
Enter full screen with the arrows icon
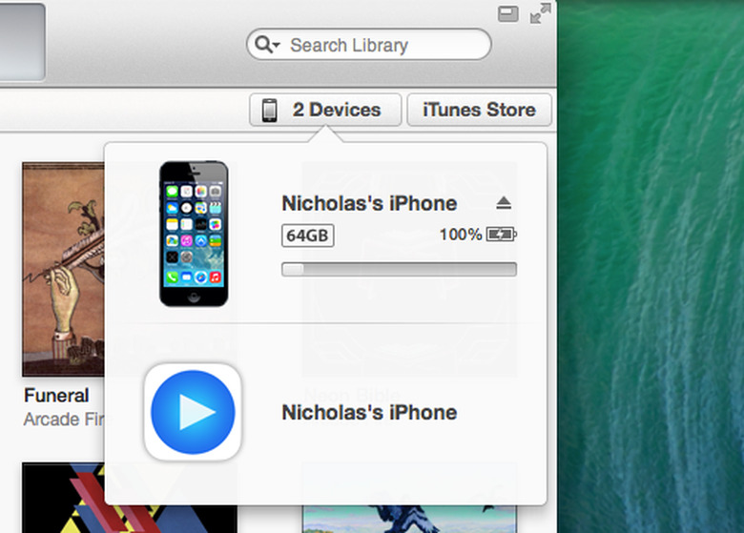(x=540, y=13)
